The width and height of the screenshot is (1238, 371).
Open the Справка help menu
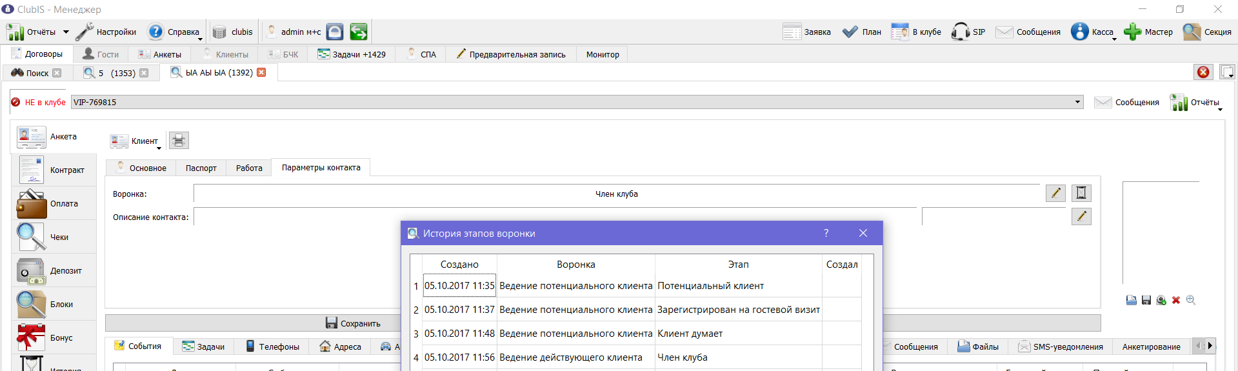(x=174, y=32)
